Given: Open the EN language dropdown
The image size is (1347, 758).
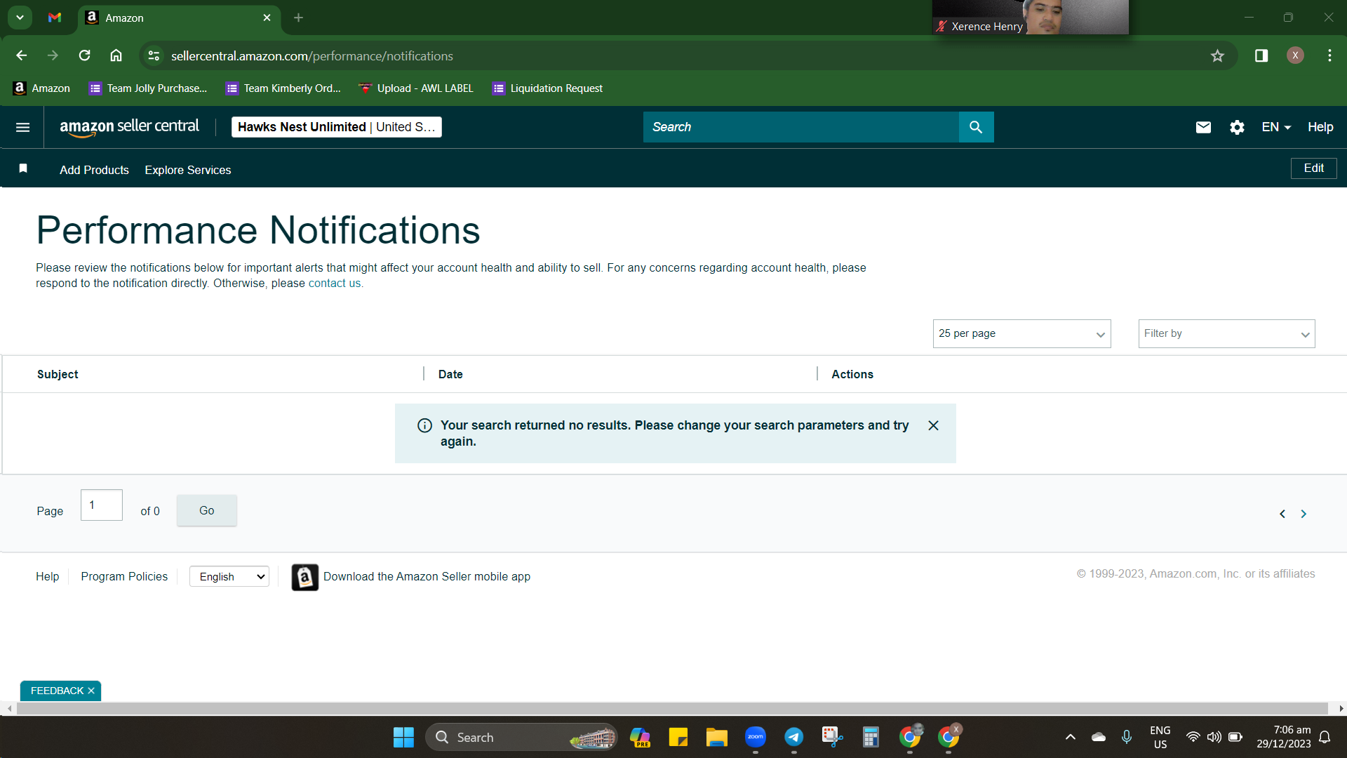Looking at the screenshot, I should 1276,127.
